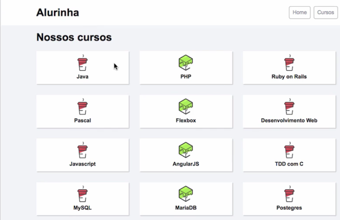Click the Alurinha site title

click(58, 13)
